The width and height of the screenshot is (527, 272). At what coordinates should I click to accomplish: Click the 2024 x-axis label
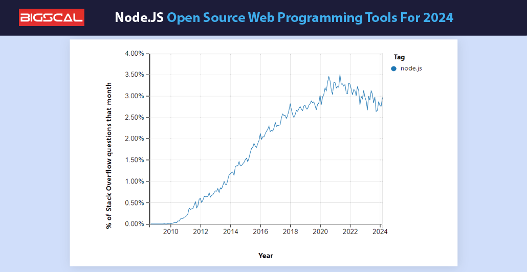380,232
